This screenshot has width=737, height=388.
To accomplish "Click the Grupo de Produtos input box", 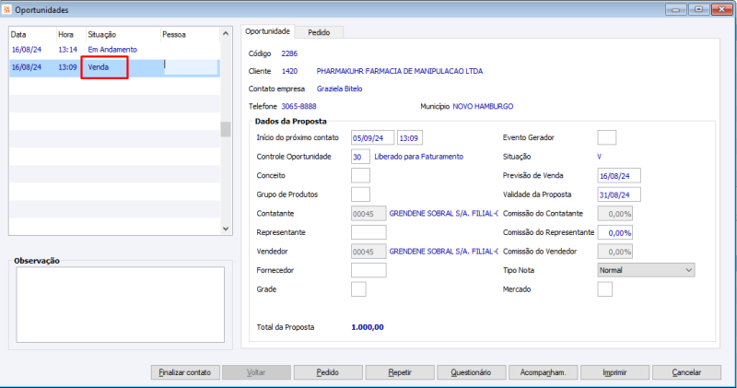I will tap(360, 194).
